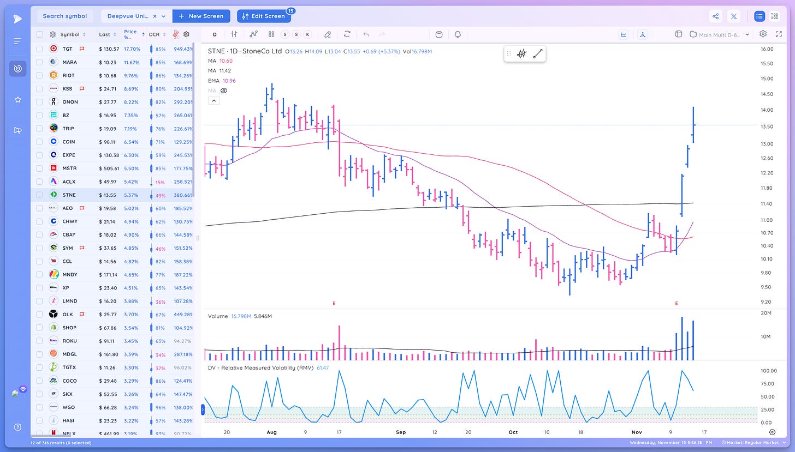This screenshot has height=452, width=795.
Task: Click the X (Twitter) icon at top right
Action: tap(734, 16)
